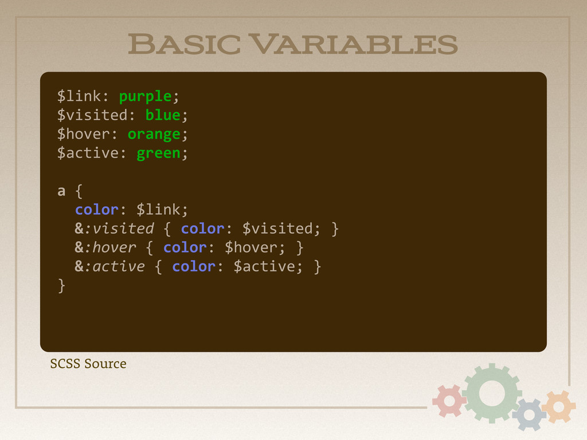The height and width of the screenshot is (440, 587).
Task: Click the $visited variable declaration name
Action: pos(92,115)
